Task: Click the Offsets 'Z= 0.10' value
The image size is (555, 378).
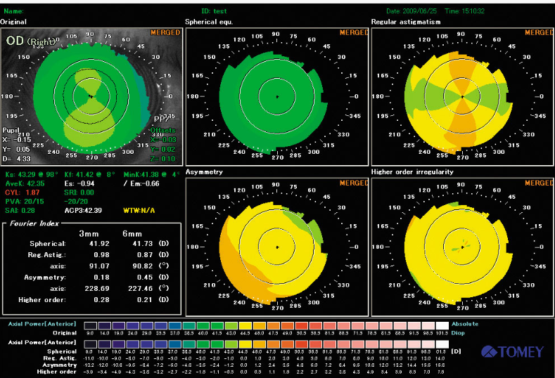Action: (162, 159)
